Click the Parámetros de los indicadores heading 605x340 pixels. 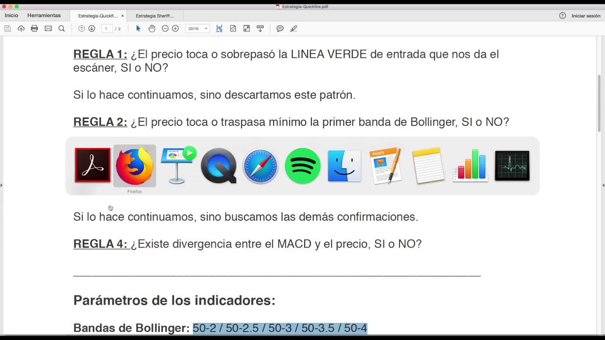[x=174, y=300]
